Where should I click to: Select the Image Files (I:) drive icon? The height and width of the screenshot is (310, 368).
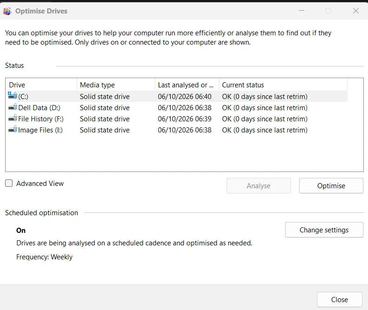[x=13, y=130]
